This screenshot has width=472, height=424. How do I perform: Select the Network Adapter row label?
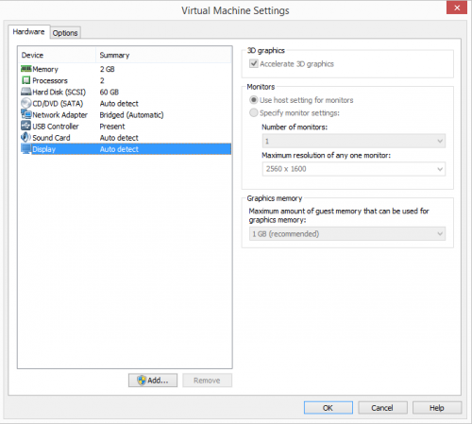60,115
